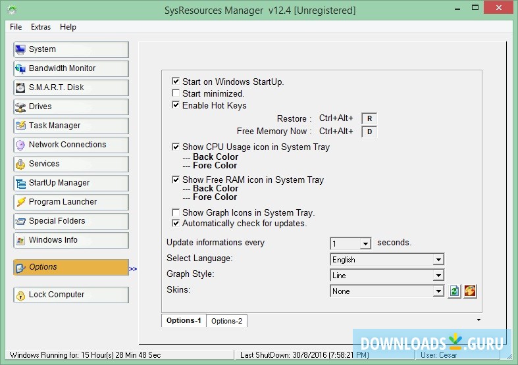Switch to the Options-2 tab
This screenshot has width=518, height=365.
(226, 321)
